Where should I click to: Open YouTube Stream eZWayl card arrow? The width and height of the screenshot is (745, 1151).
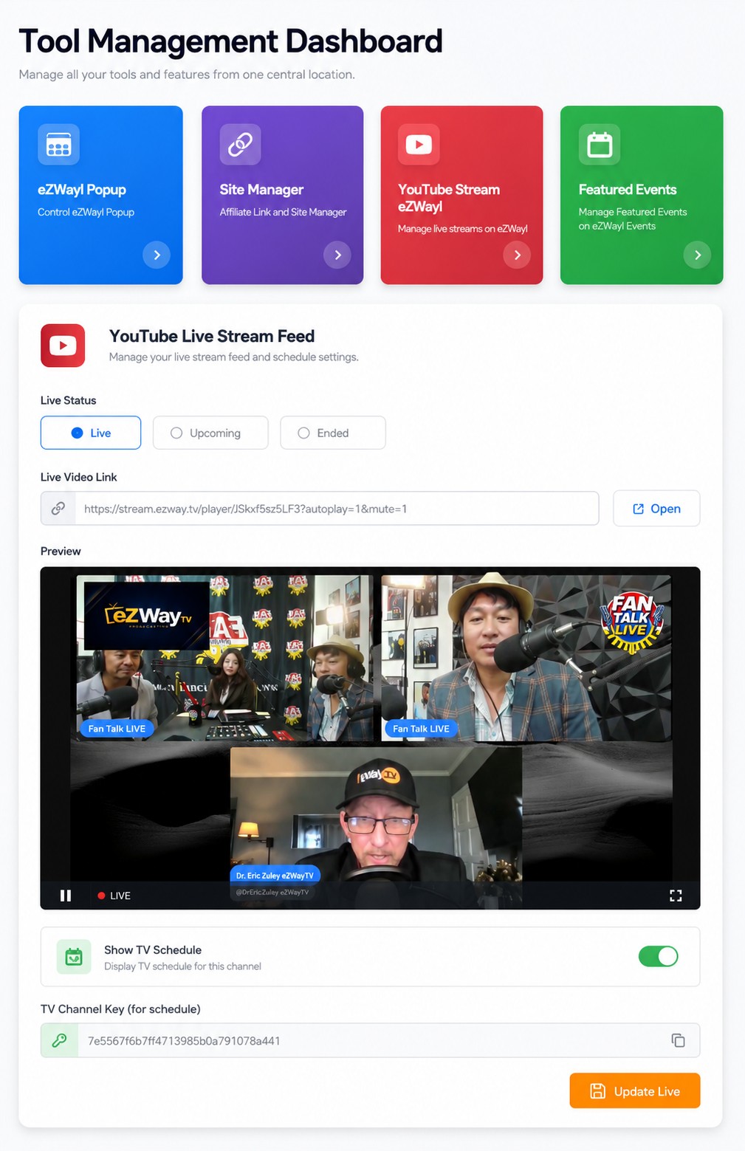[x=517, y=255]
